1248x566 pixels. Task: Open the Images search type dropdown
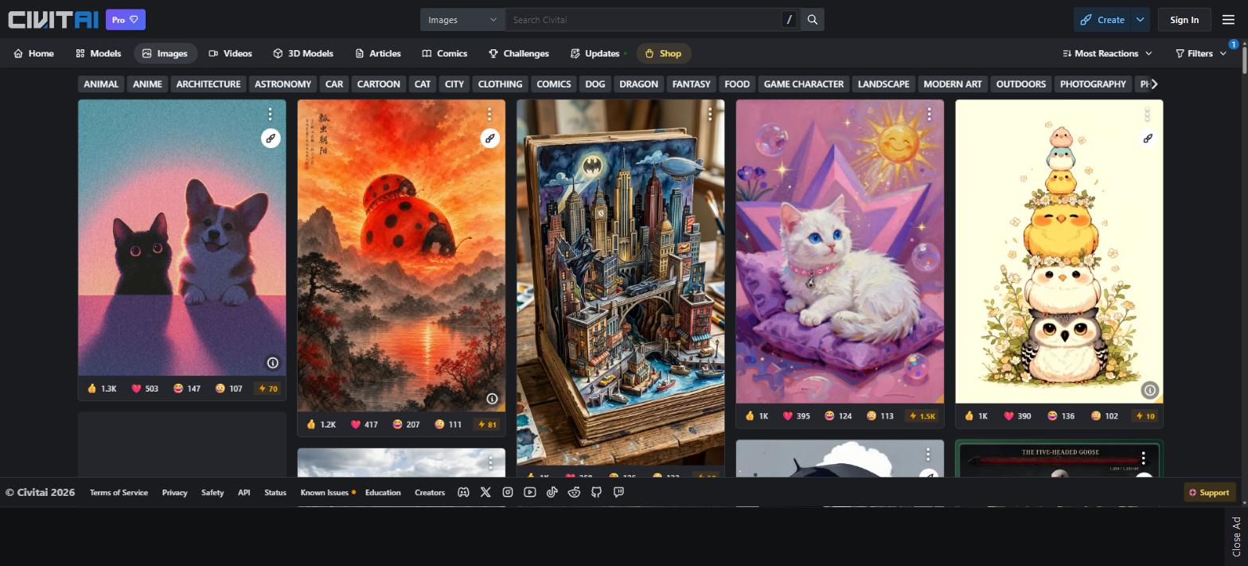tap(462, 20)
